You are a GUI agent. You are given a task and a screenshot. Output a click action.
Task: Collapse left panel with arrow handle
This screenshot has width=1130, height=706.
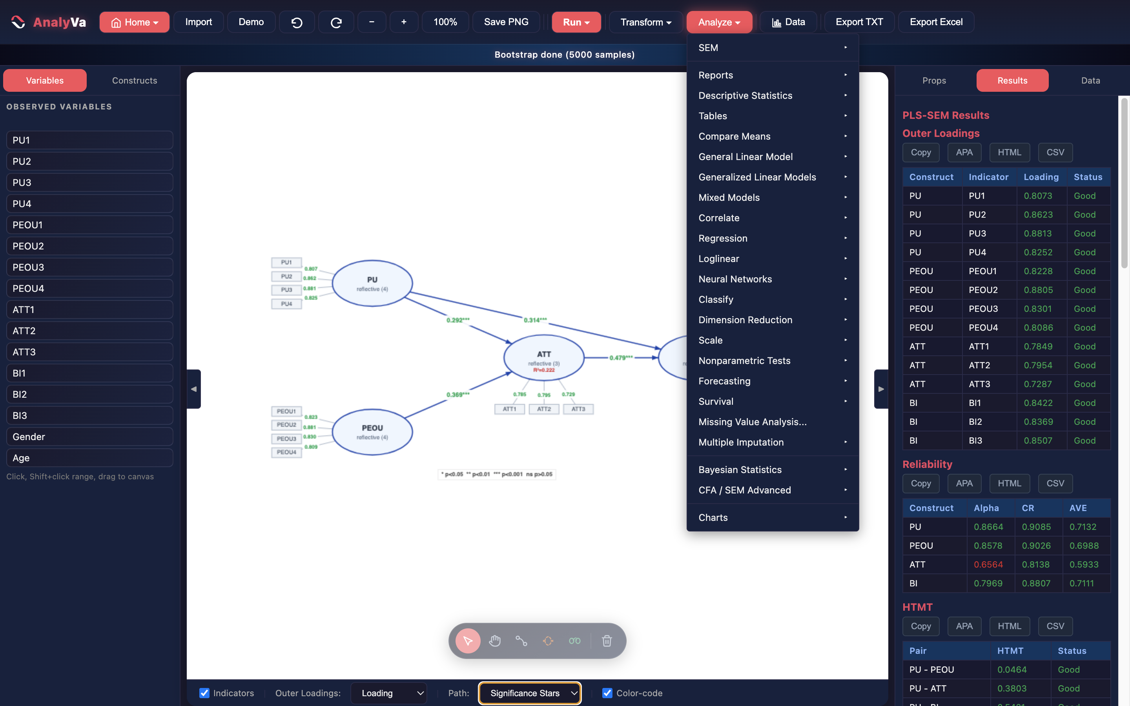pos(194,388)
